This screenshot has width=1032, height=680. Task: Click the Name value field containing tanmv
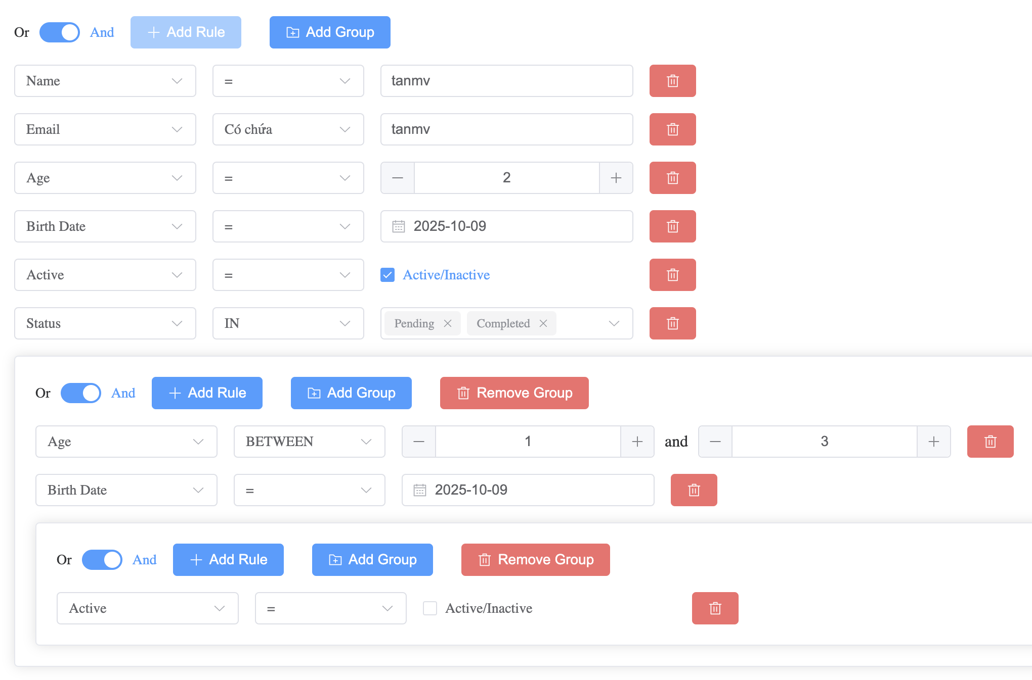pyautogui.click(x=507, y=81)
